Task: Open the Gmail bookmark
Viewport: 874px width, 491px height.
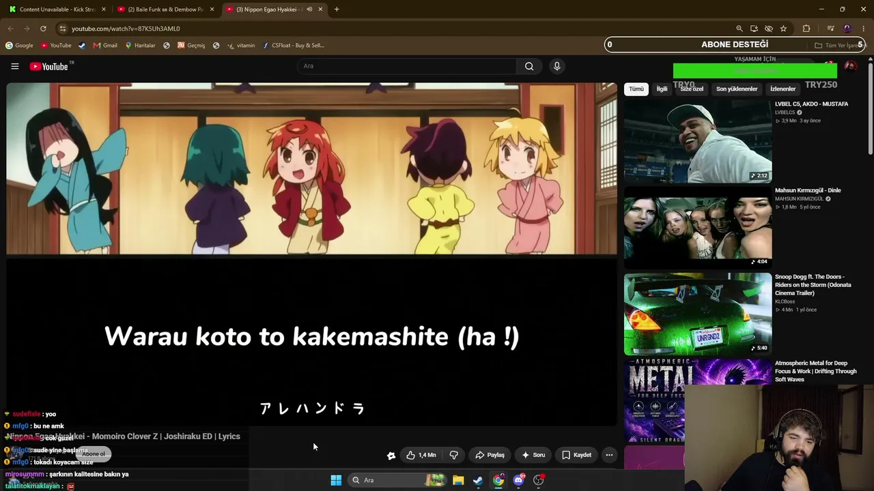Action: [105, 46]
